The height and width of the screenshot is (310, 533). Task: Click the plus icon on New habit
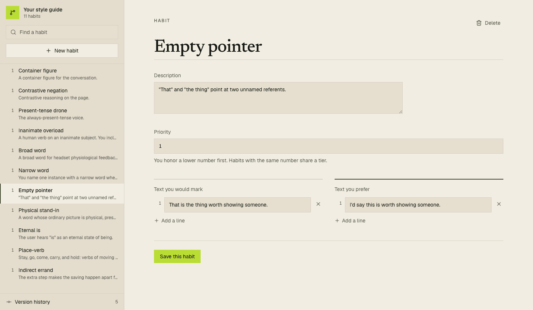click(x=48, y=51)
